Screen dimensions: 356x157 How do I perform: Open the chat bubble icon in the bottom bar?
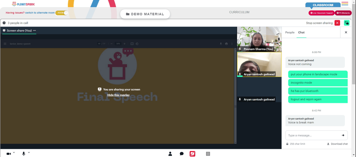[x=182, y=154]
